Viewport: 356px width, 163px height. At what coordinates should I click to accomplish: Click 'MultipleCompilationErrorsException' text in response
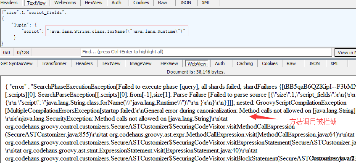pos(53,111)
